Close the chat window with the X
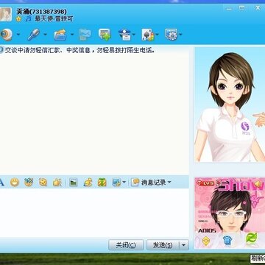Screen dimensions: 265x265 tap(258, 8)
